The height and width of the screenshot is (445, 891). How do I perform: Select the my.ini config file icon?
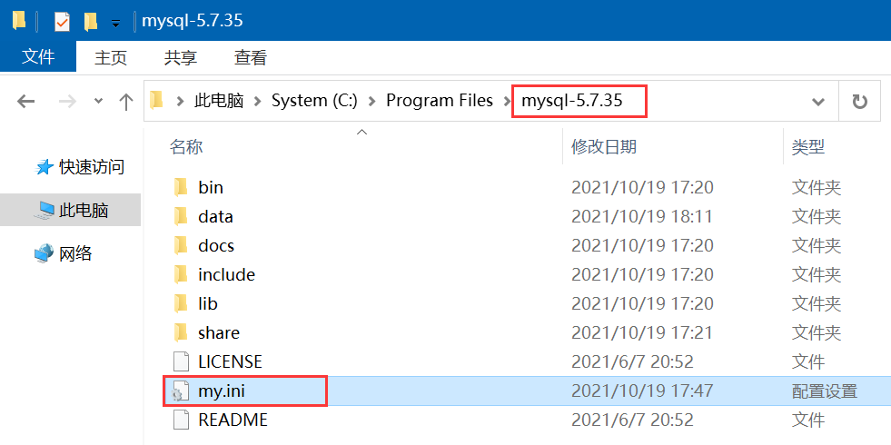tap(179, 391)
